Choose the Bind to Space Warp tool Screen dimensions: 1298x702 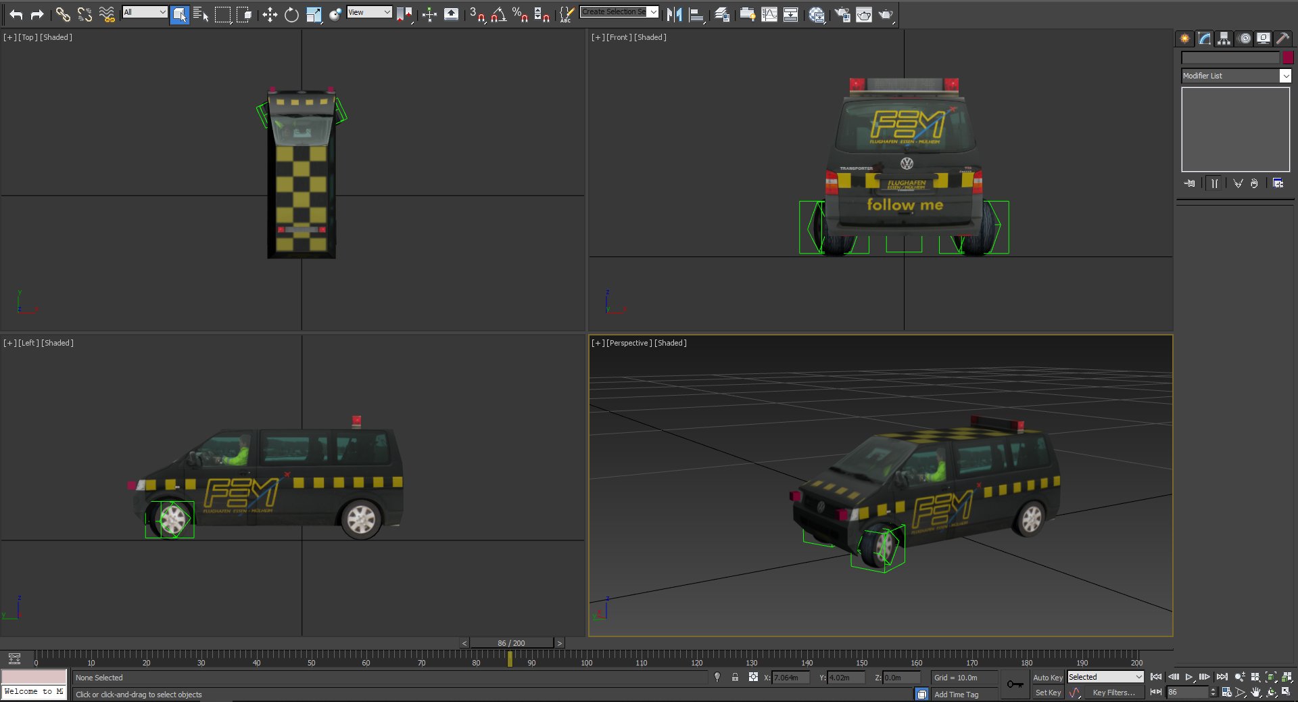tap(107, 14)
